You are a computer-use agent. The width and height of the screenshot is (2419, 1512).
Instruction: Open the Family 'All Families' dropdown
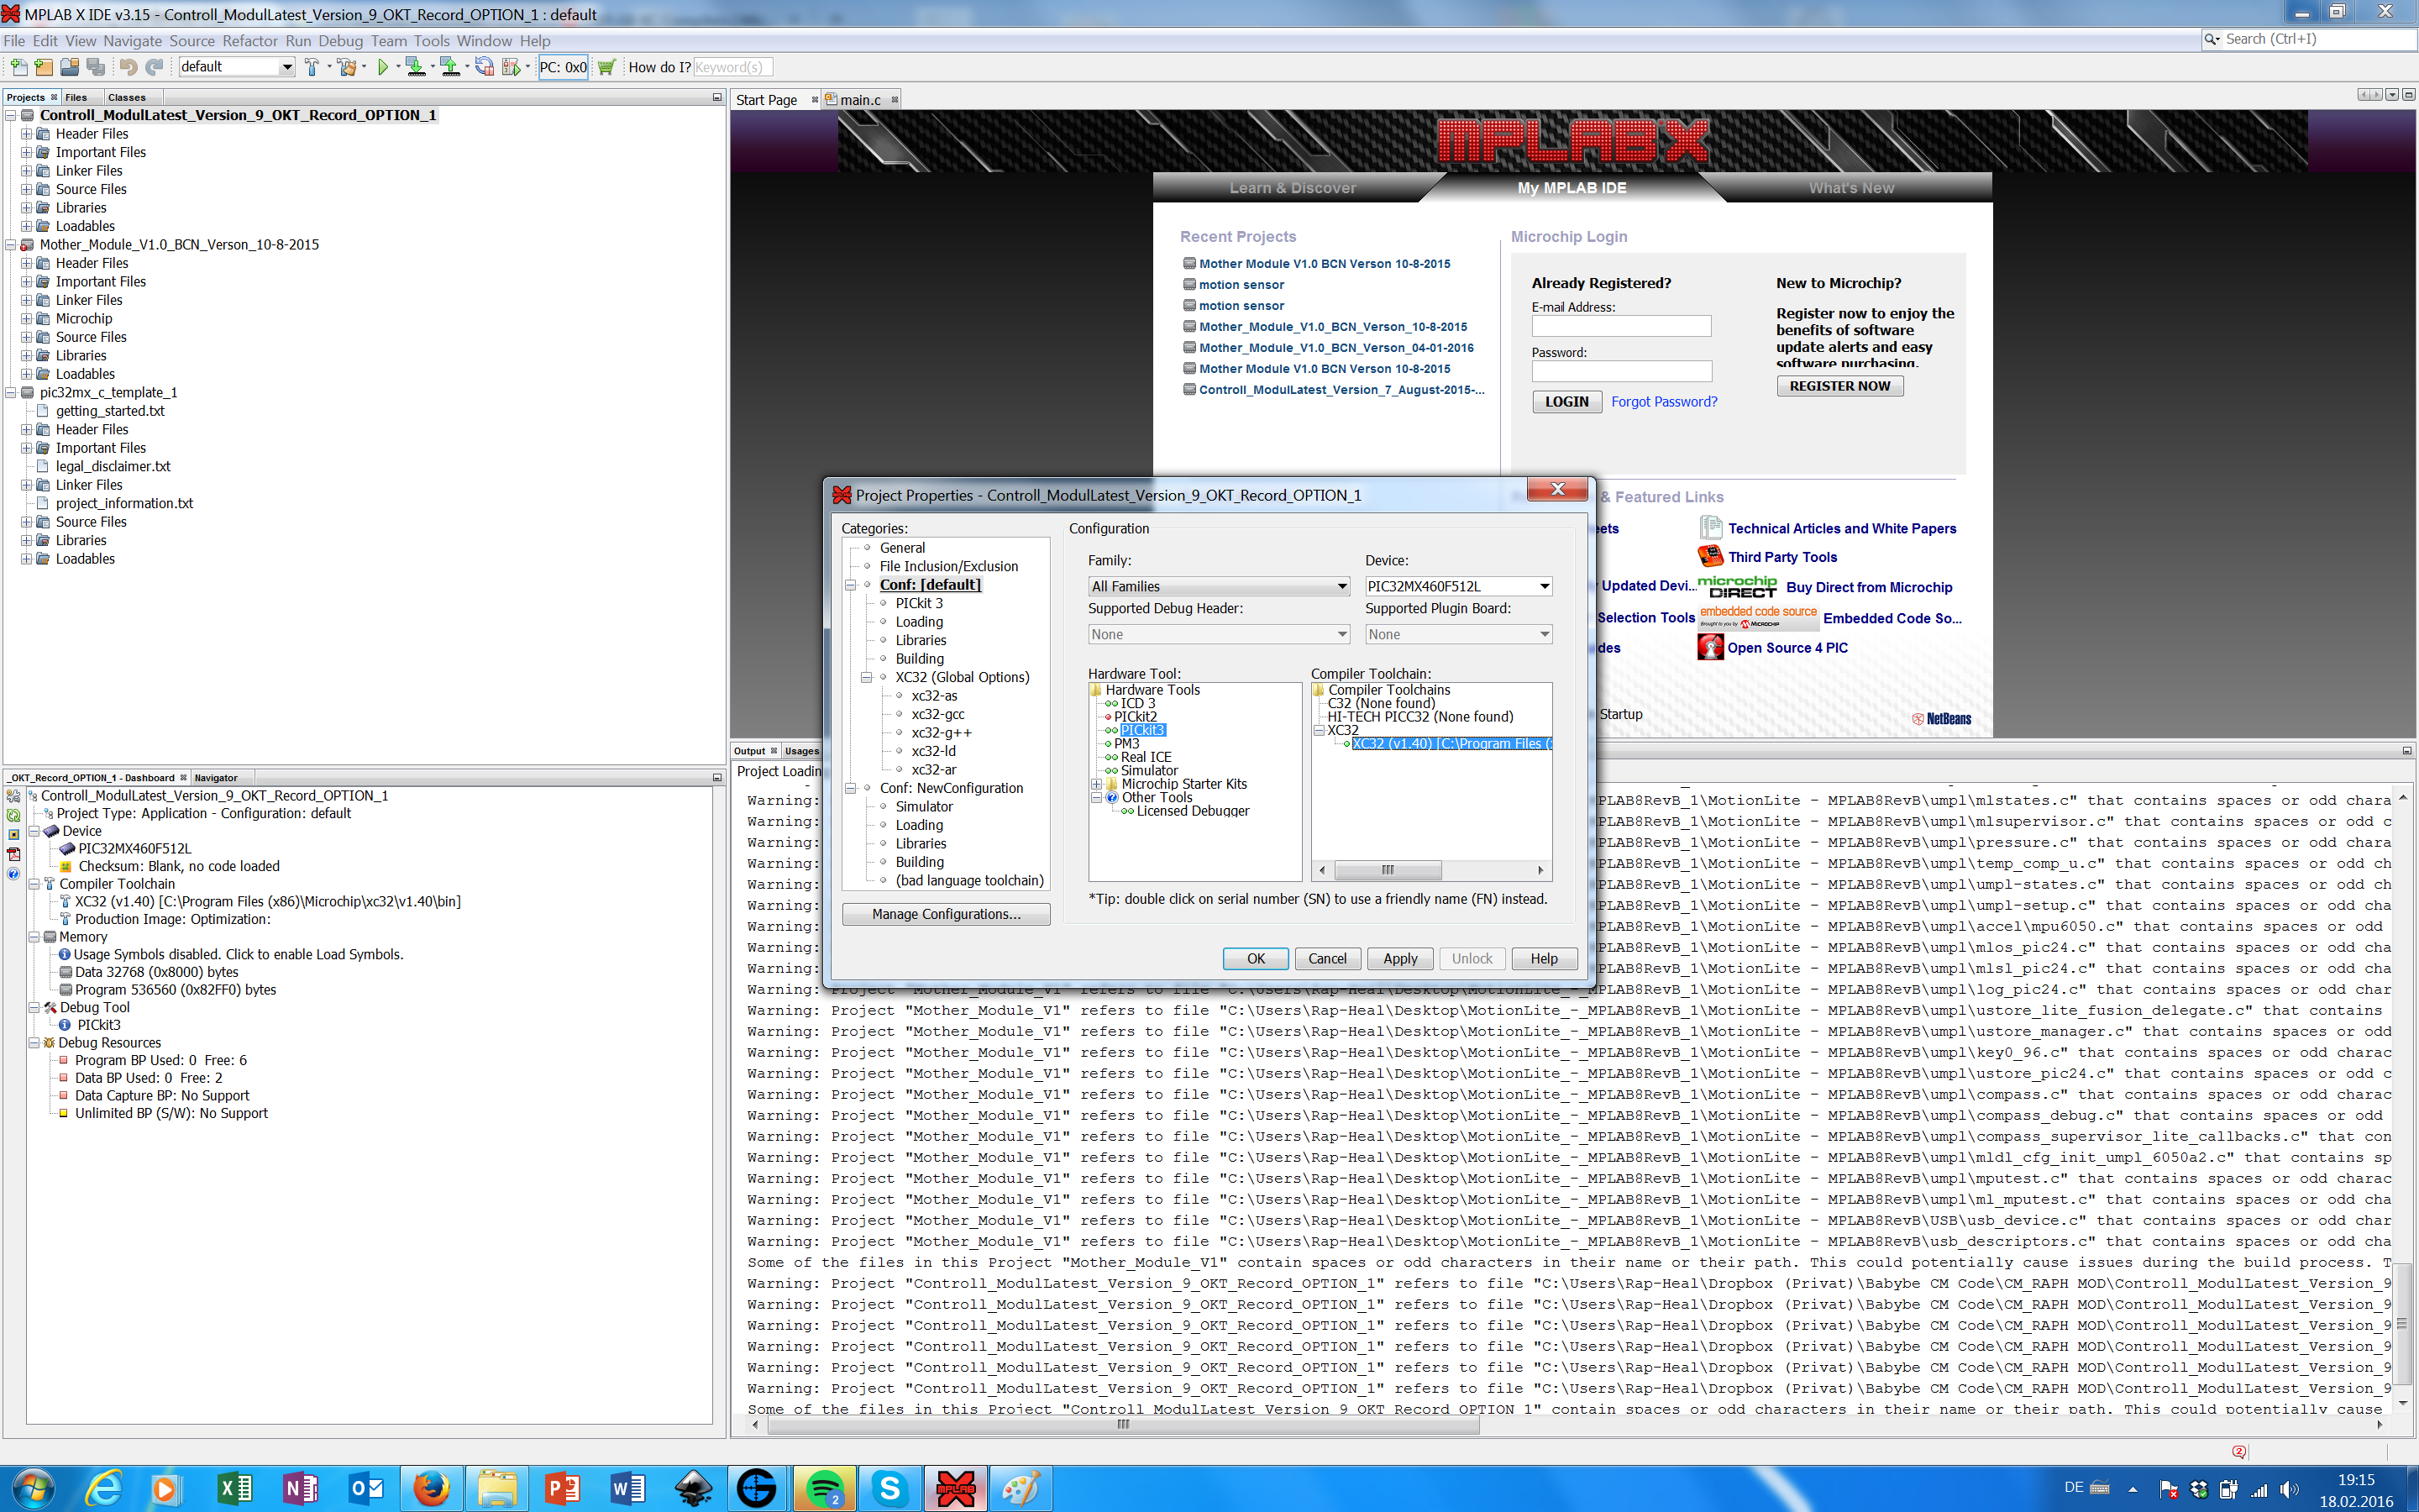[1341, 587]
